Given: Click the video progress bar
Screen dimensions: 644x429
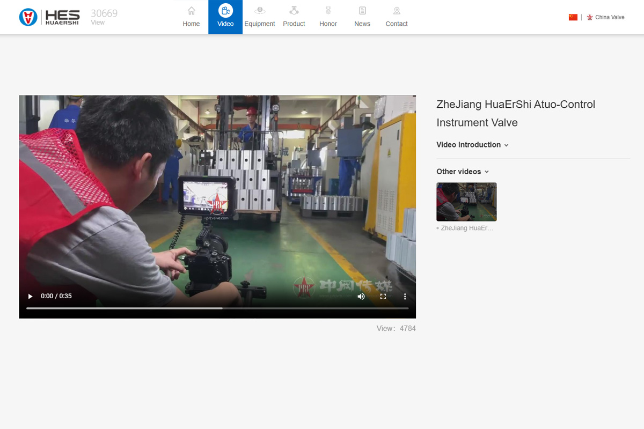Looking at the screenshot, I should click(217, 308).
